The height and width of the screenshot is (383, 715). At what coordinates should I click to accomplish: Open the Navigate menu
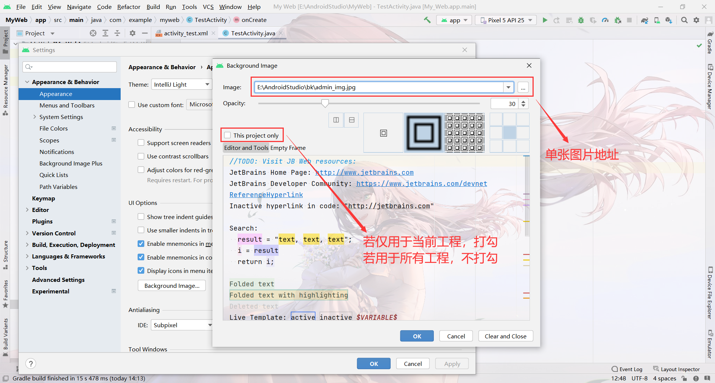pos(79,7)
